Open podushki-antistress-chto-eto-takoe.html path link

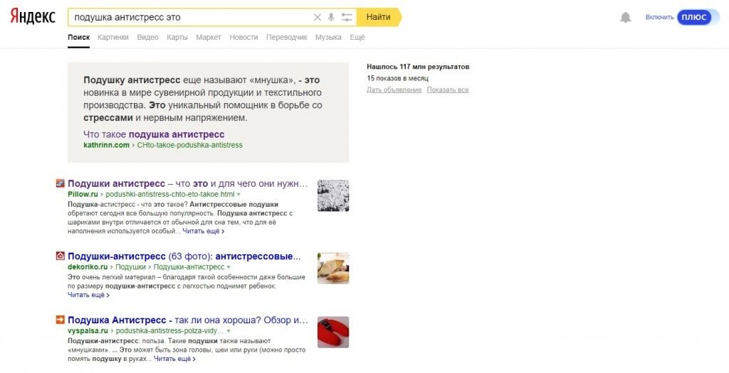tap(170, 195)
